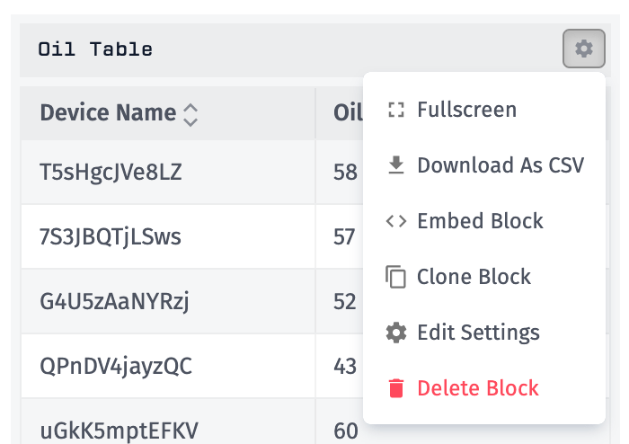Click the clone copy icon
This screenshot has width=629, height=444.
[x=395, y=277]
